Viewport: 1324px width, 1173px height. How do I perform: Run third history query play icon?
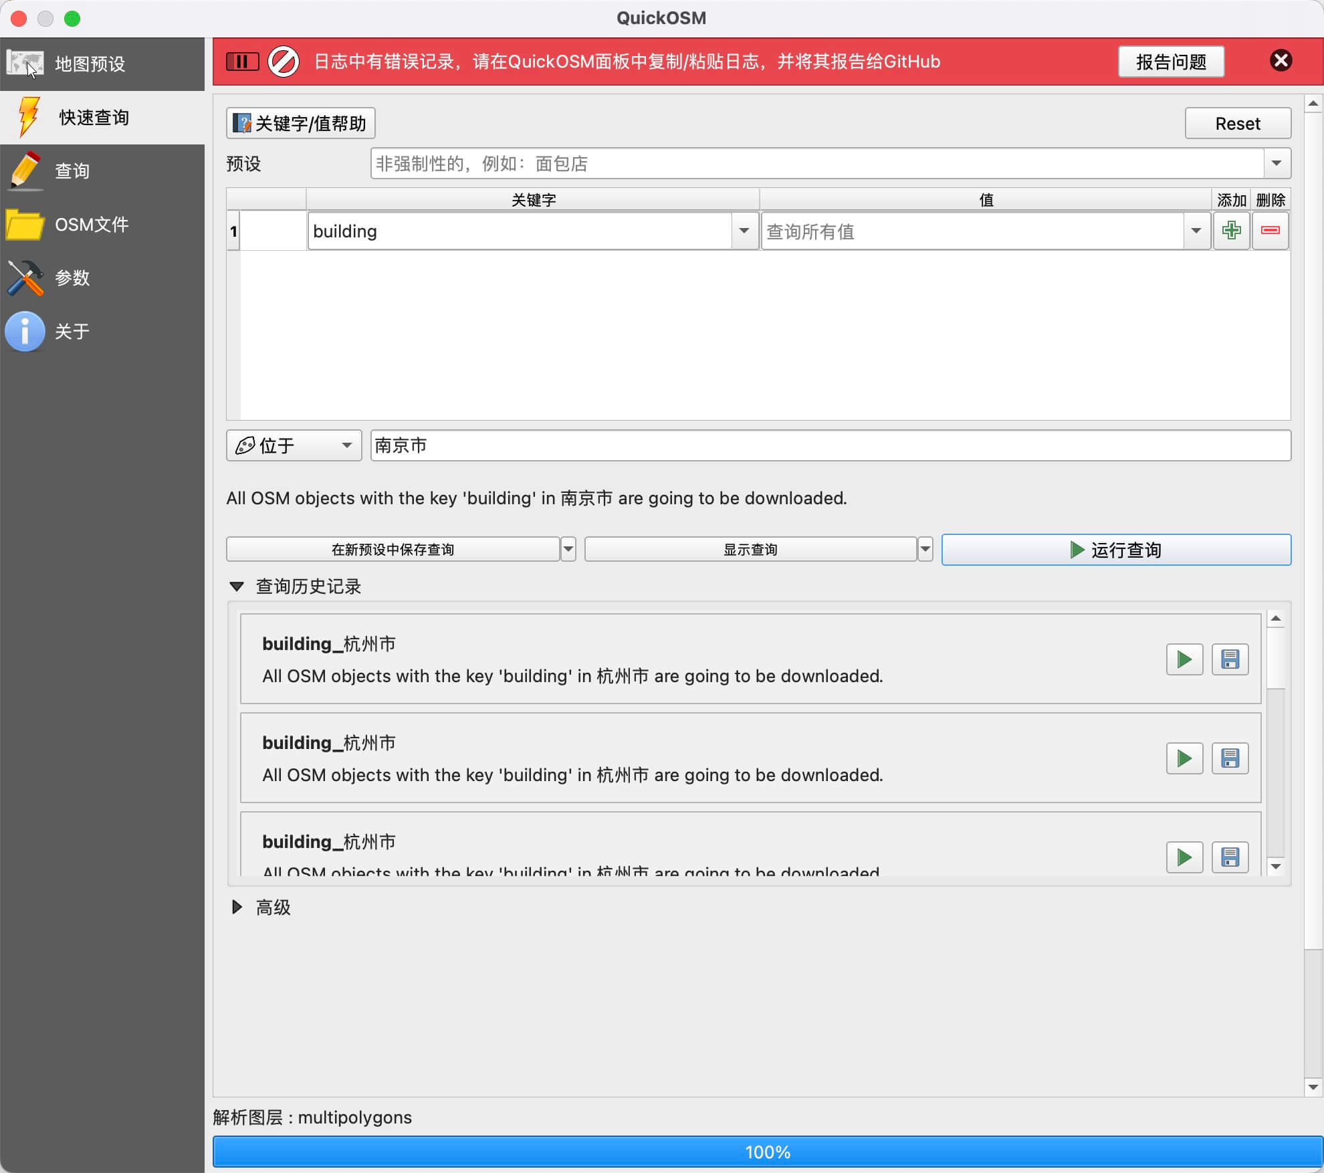[1184, 857]
